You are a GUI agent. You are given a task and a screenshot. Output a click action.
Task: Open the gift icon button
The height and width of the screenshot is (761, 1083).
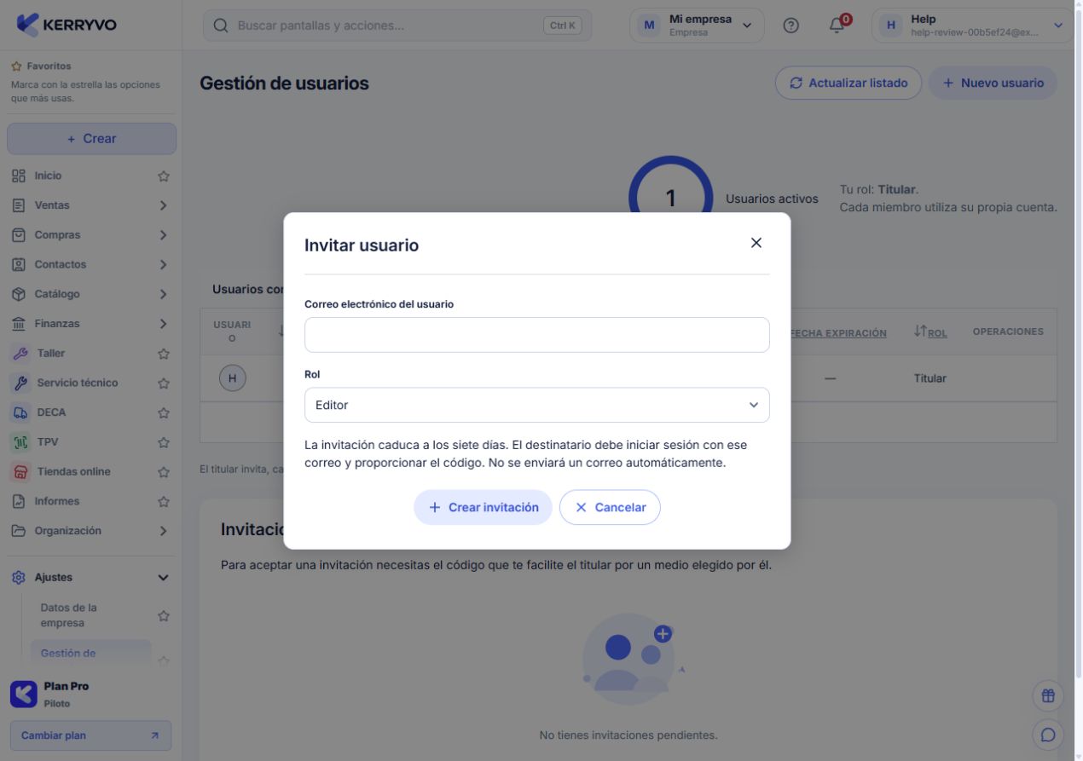pyautogui.click(x=1048, y=695)
